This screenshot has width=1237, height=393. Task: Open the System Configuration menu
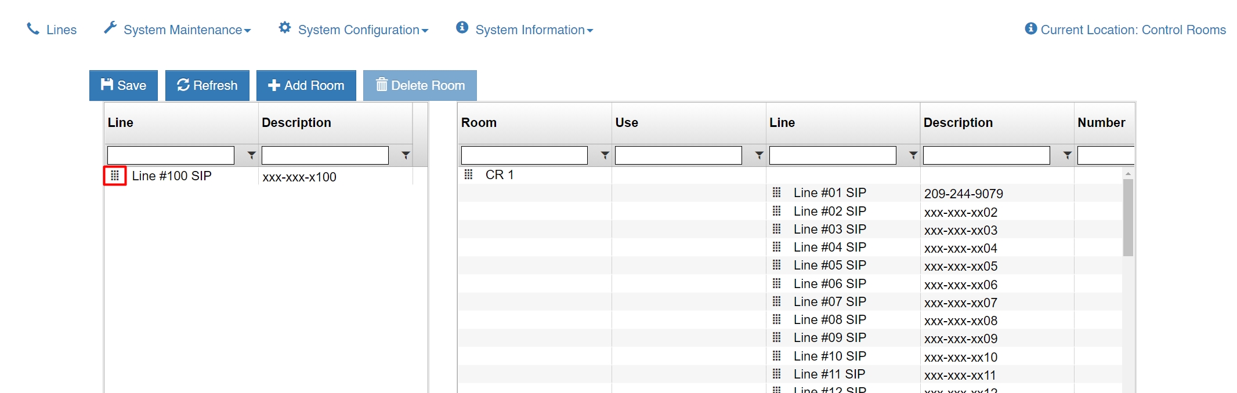[353, 30]
